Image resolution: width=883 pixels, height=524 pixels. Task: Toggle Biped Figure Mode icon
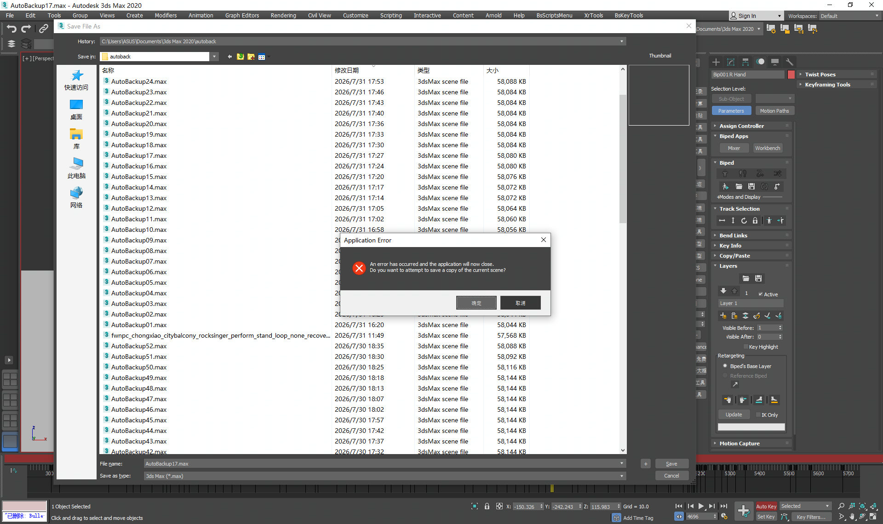(x=725, y=173)
